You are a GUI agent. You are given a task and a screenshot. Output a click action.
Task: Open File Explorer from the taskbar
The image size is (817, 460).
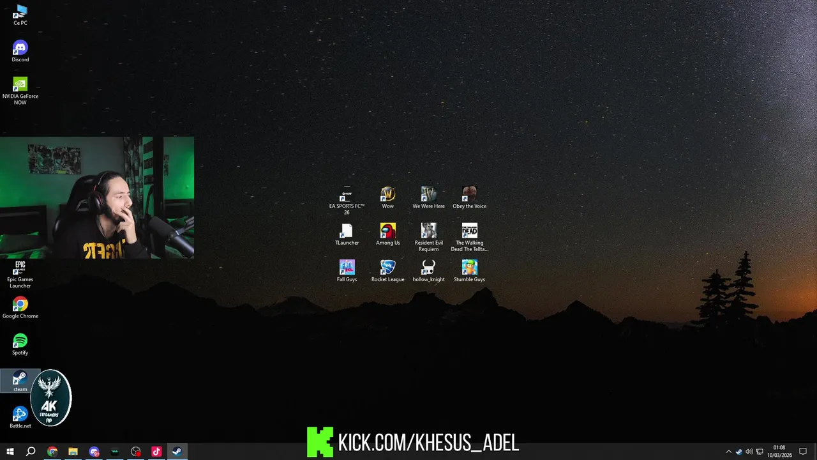tap(73, 452)
